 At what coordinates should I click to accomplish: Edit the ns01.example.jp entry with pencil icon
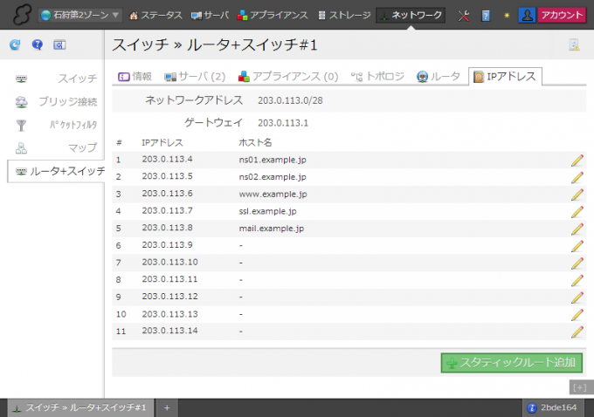(x=577, y=160)
